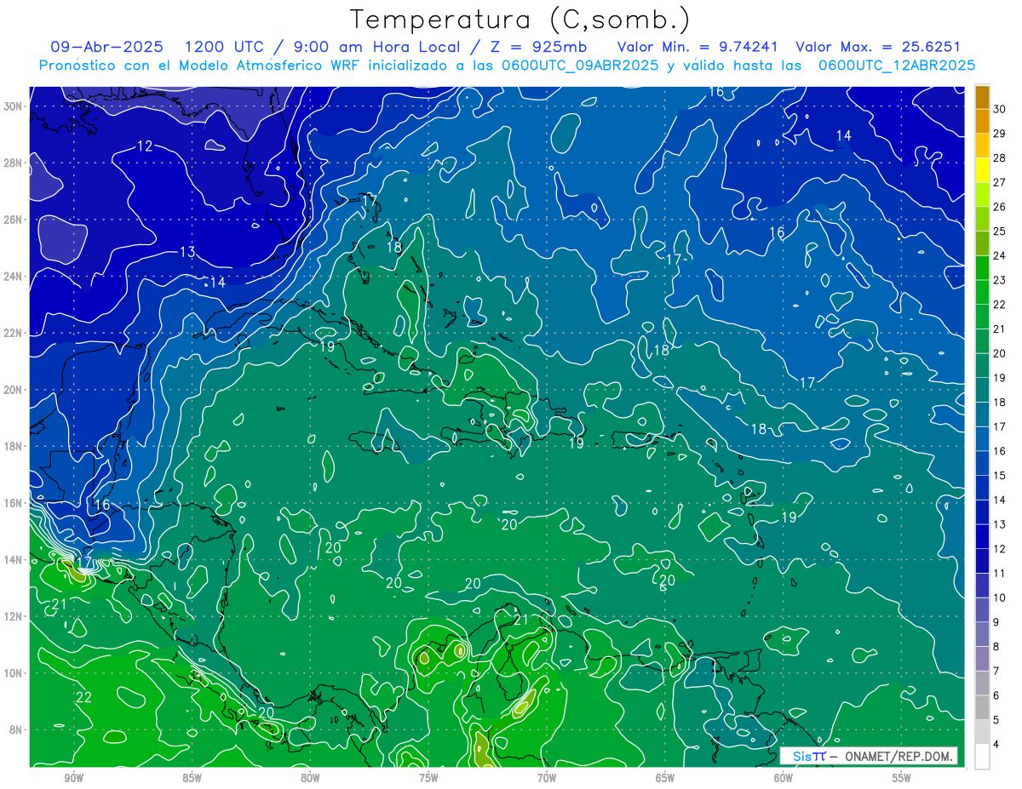The width and height of the screenshot is (1022, 789).
Task: Click the 16N latitude label
Action: (13, 502)
